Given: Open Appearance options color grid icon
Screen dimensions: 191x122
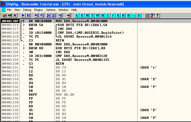Looking at the screenshot, I should coord(152,15).
